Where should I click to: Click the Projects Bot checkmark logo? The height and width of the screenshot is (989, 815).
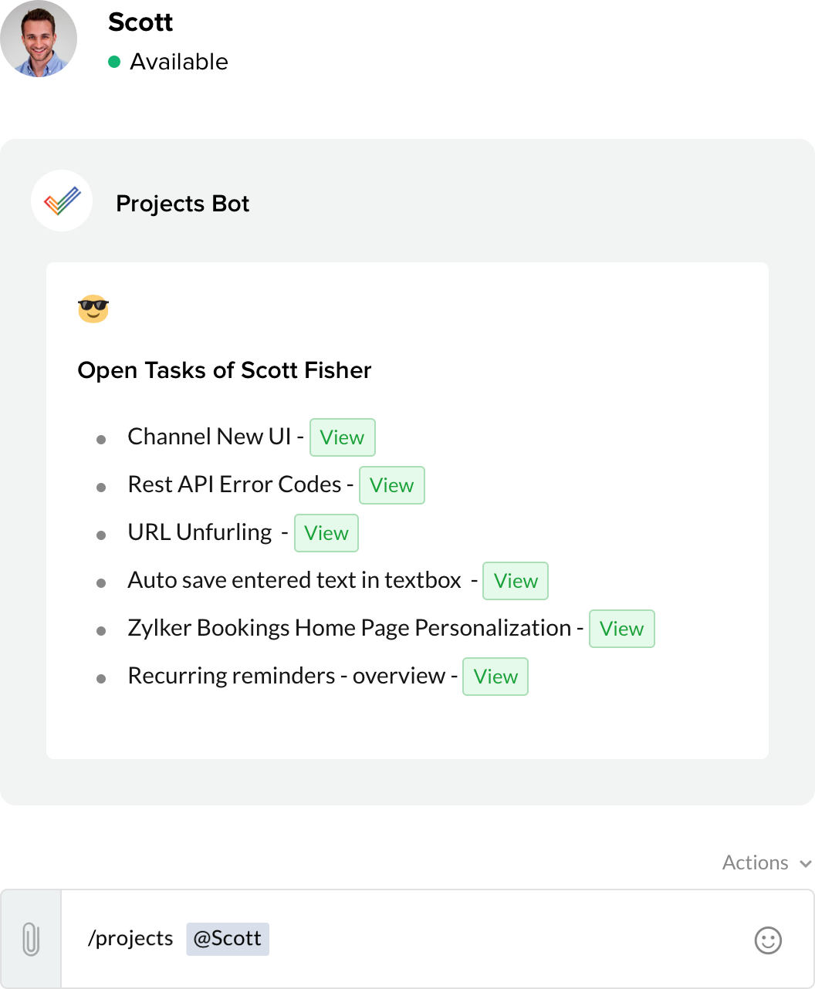(x=62, y=201)
